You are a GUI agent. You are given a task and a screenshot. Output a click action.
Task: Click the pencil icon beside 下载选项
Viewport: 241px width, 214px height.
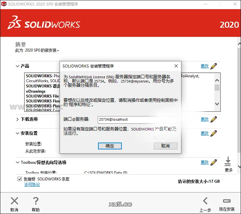[x=214, y=119]
